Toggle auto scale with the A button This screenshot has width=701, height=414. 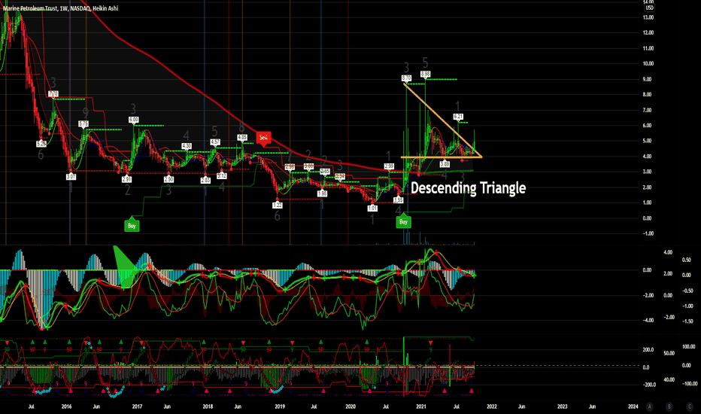pyautogui.click(x=650, y=406)
